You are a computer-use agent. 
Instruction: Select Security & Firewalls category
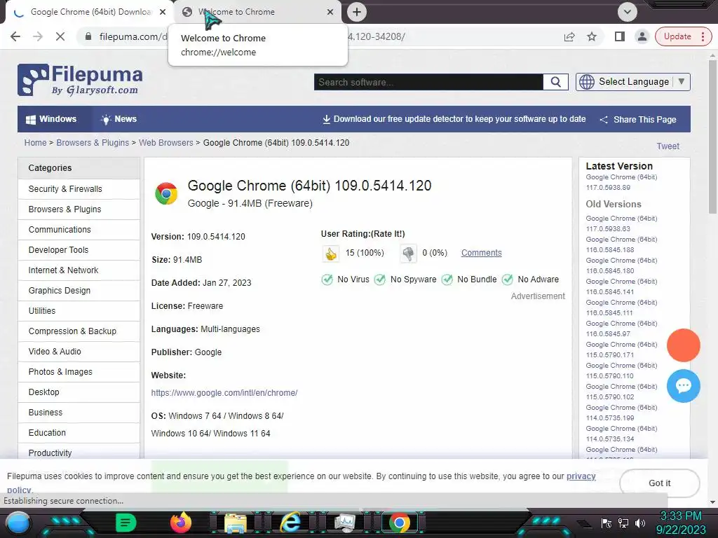pyautogui.click(x=79, y=189)
